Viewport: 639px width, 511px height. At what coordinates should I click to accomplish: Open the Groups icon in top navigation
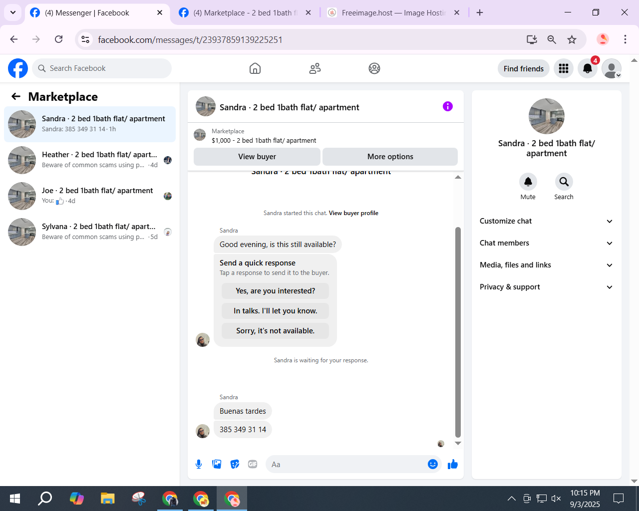point(374,68)
